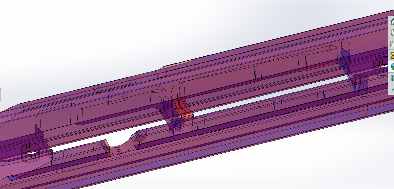Viewport: 394px width, 189px height.
Task: Open the File Explorer folder tab in task pane
Action: 391,44
